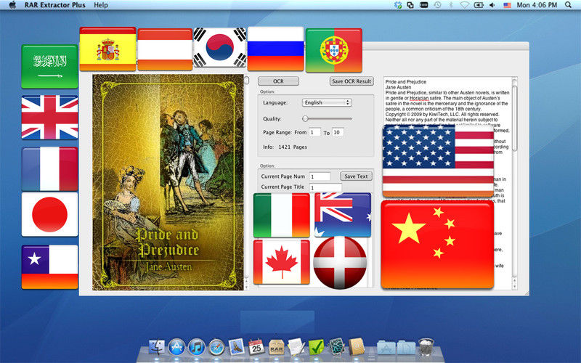
Task: Adjust the Quality slider handle
Action: coord(305,118)
